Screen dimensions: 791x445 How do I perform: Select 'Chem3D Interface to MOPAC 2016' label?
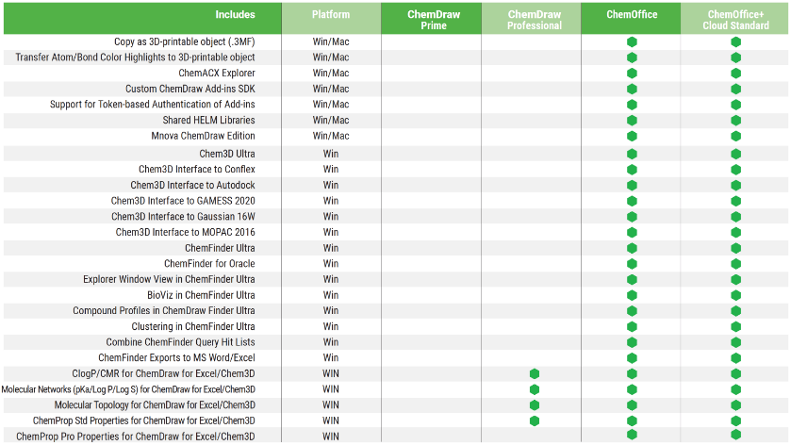(x=185, y=232)
